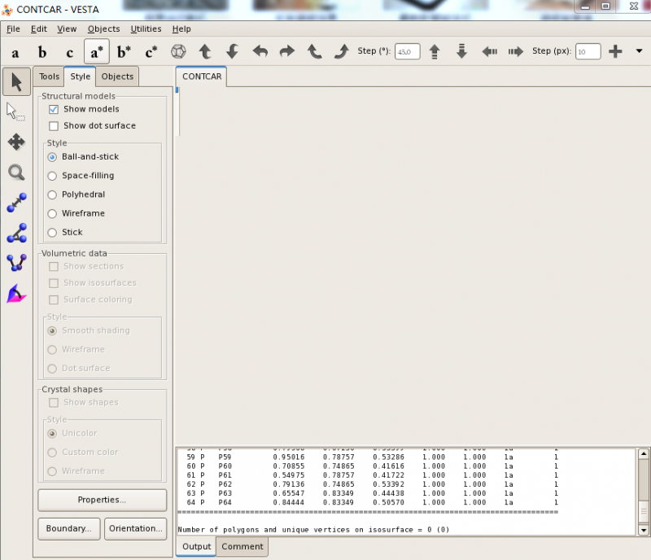Select the bond angle measurement tool
The width and height of the screenshot is (651, 560).
pos(16,233)
